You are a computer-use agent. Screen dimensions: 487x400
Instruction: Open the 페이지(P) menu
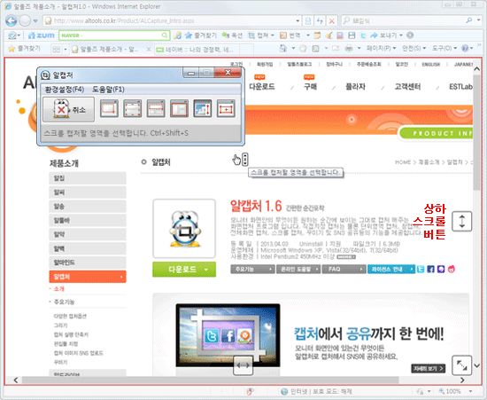381,48
